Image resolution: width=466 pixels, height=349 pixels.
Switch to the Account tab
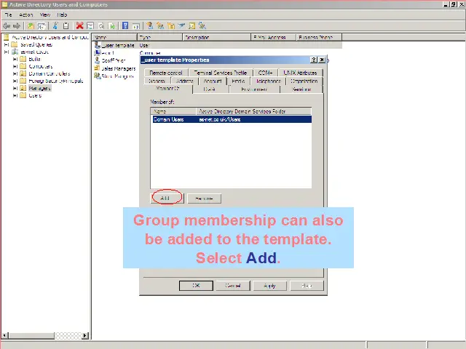[211, 81]
